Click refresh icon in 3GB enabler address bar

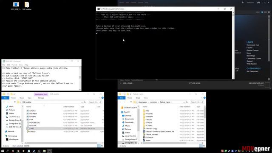(x=85, y=102)
